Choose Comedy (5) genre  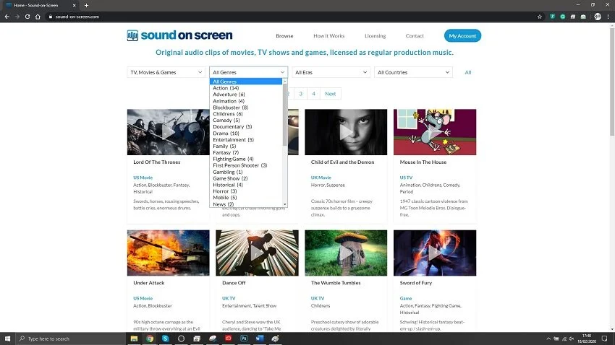tap(246, 120)
